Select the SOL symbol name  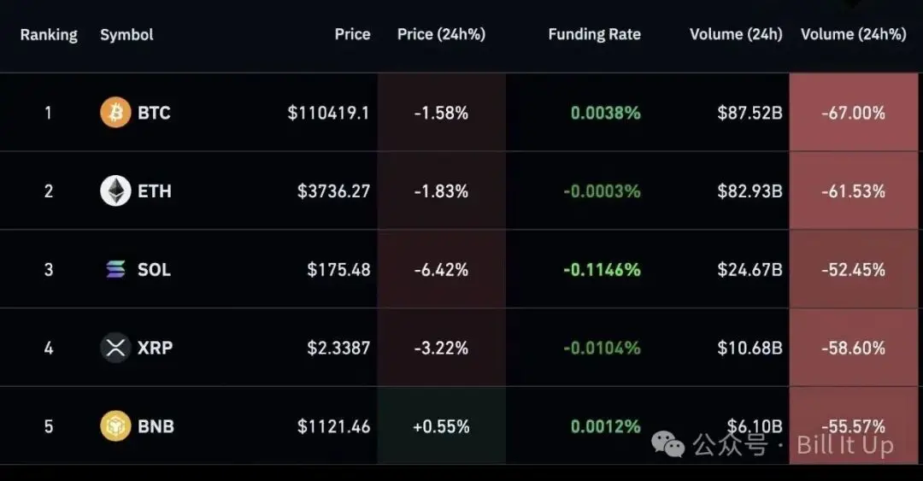tap(154, 270)
